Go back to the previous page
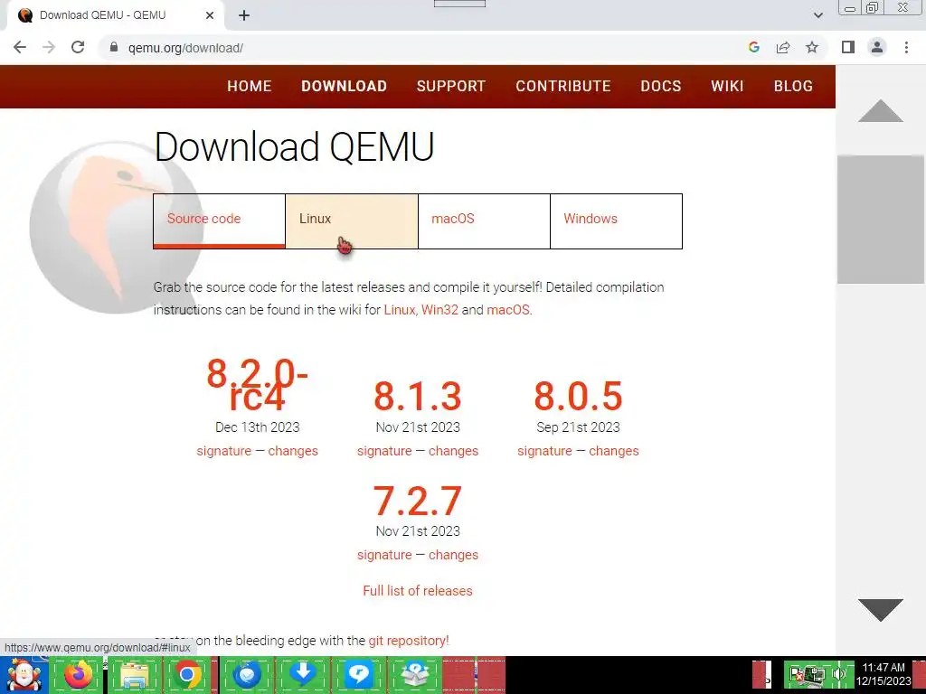926x694 pixels. pos(20,47)
